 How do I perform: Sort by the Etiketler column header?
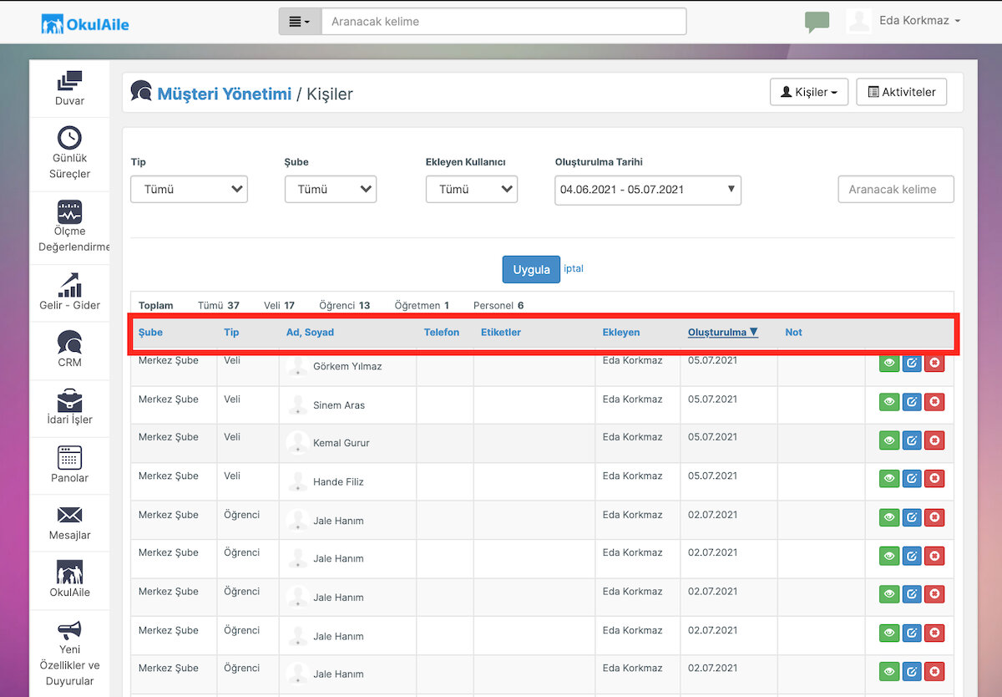[x=501, y=333]
